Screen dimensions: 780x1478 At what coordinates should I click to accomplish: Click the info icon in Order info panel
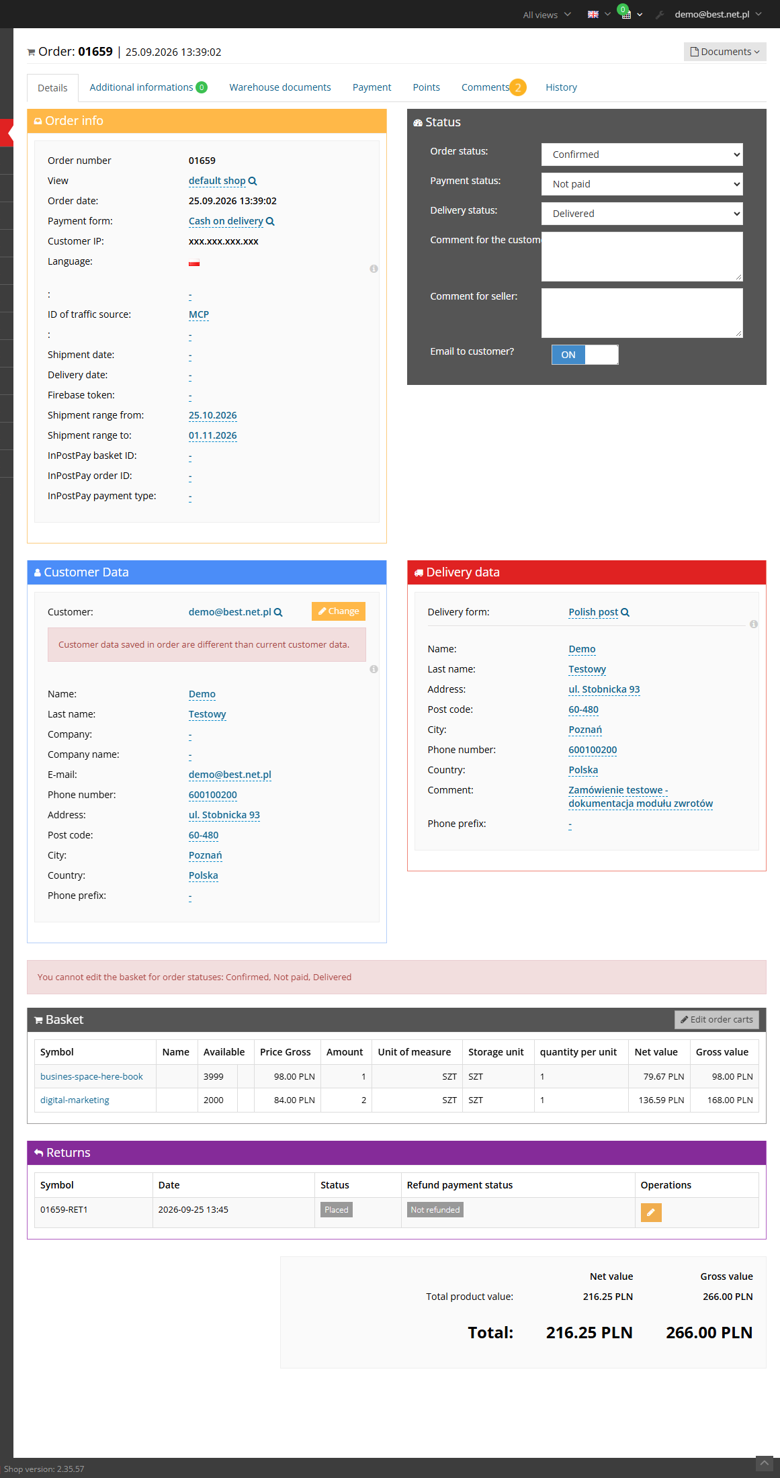point(374,269)
